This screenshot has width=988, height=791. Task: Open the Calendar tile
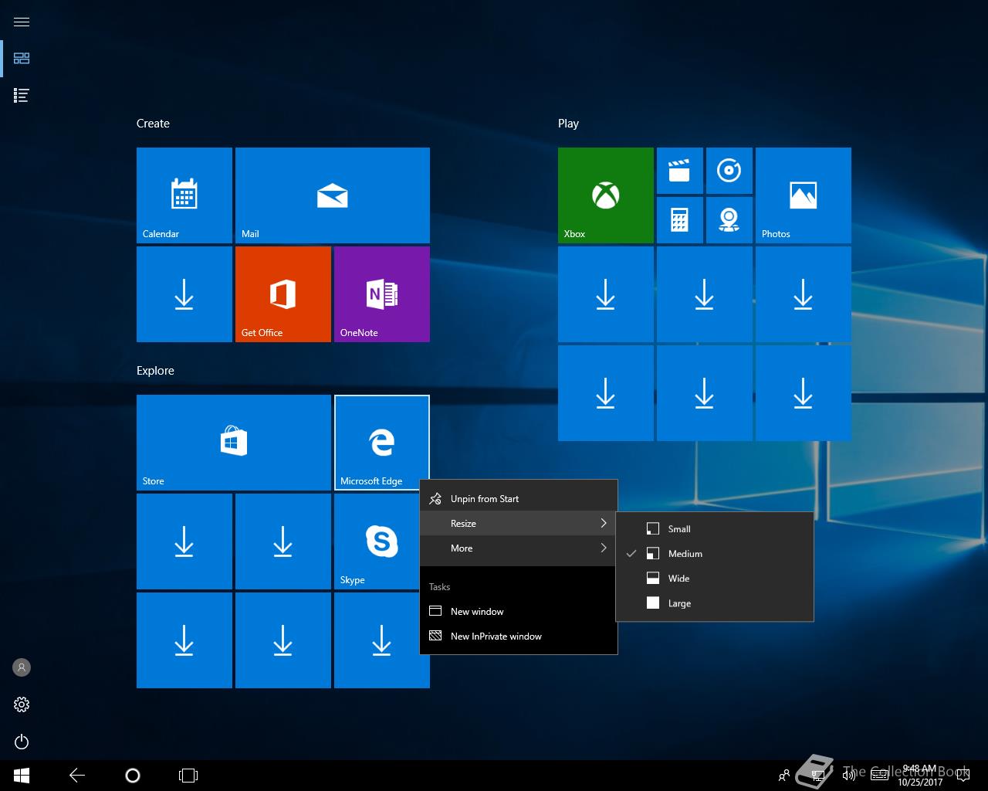click(x=184, y=195)
